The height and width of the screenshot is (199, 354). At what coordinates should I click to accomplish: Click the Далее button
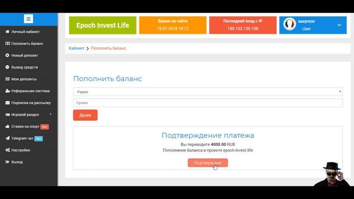click(85, 115)
